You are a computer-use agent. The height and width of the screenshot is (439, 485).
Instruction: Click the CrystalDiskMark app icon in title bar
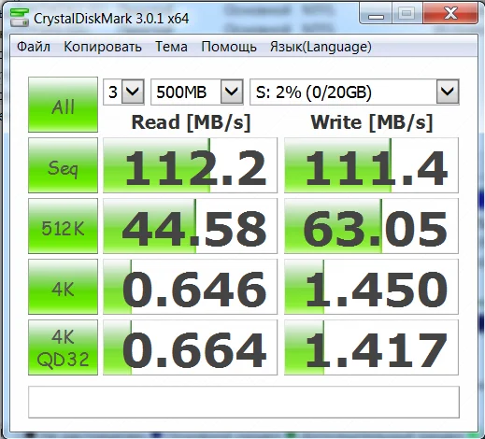pos(19,18)
